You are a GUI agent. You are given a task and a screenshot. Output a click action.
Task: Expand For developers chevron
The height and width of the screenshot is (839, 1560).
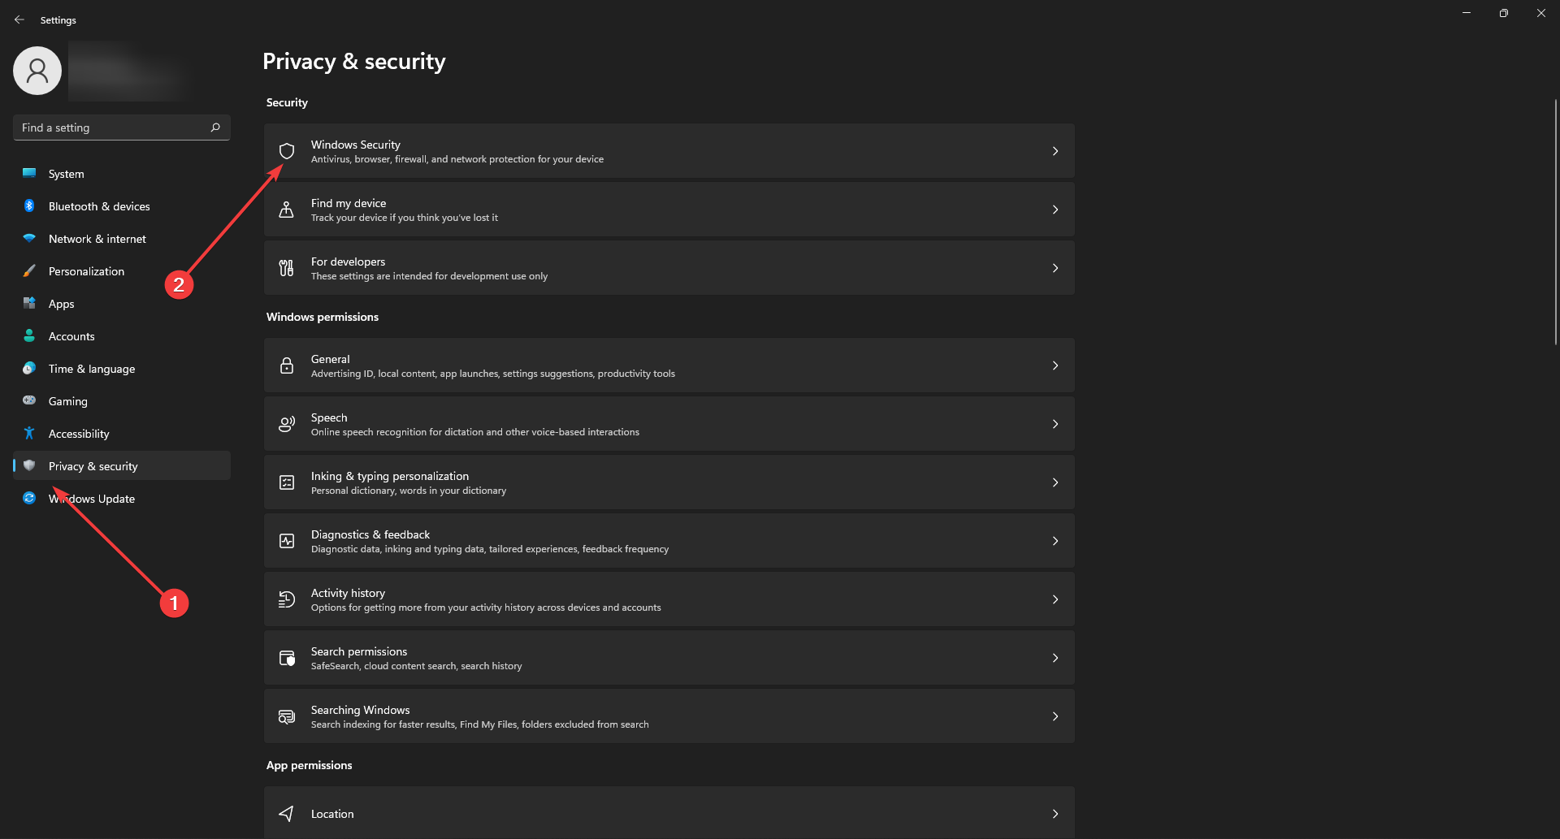(1055, 268)
